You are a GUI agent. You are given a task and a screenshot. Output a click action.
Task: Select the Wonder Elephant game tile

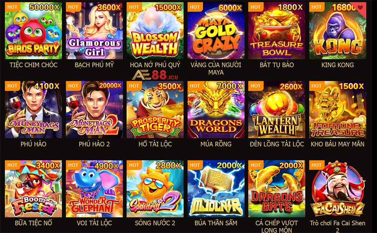(x=94, y=189)
